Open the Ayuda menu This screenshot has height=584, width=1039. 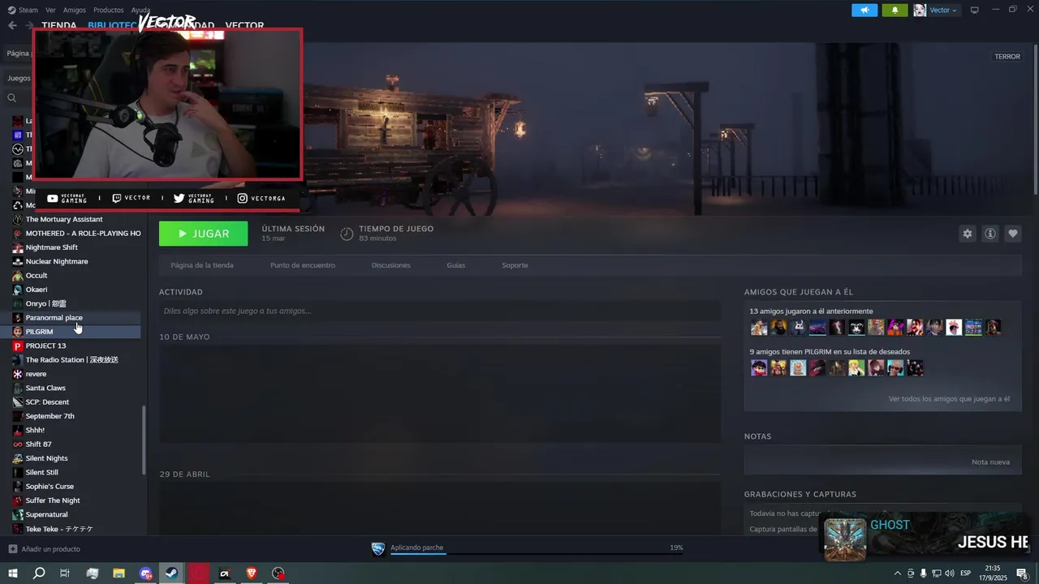[x=140, y=10]
